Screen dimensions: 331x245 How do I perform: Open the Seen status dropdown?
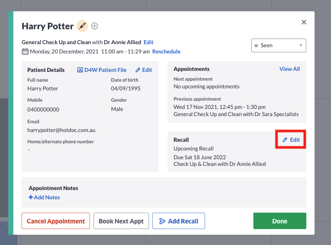(x=279, y=45)
